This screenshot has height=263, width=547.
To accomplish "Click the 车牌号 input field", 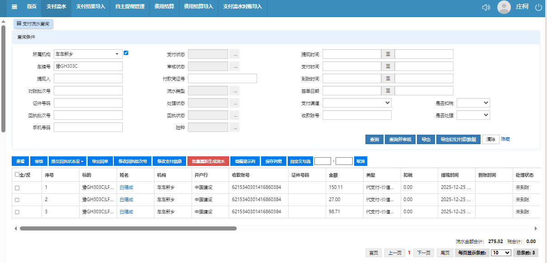I will tap(88, 66).
